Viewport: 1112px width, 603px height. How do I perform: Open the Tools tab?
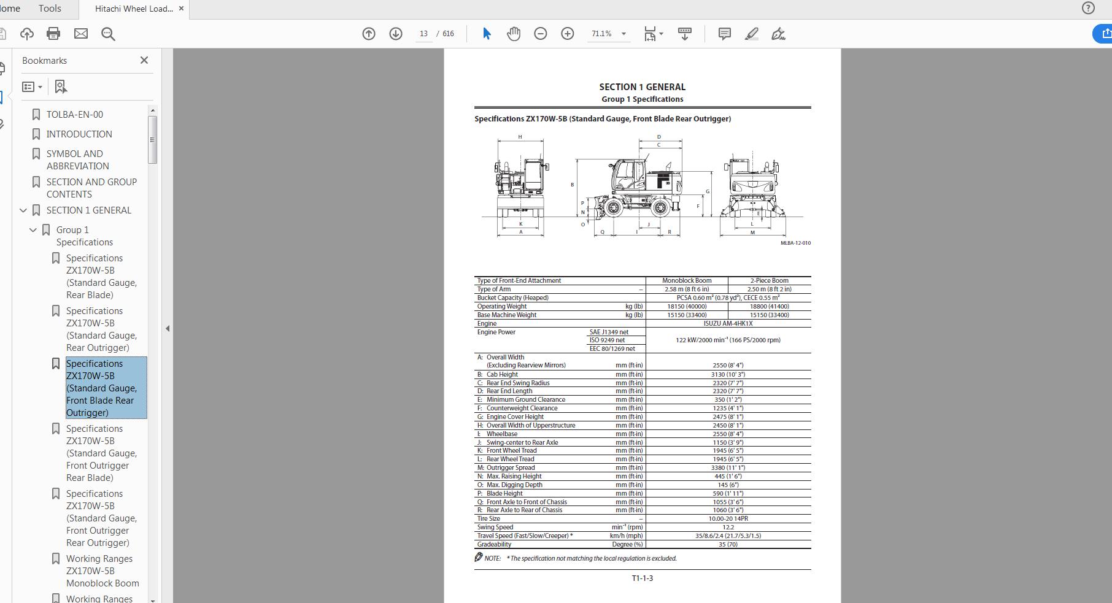click(49, 9)
